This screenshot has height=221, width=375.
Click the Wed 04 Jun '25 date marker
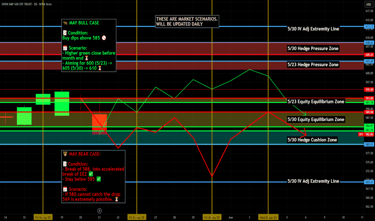(268, 217)
